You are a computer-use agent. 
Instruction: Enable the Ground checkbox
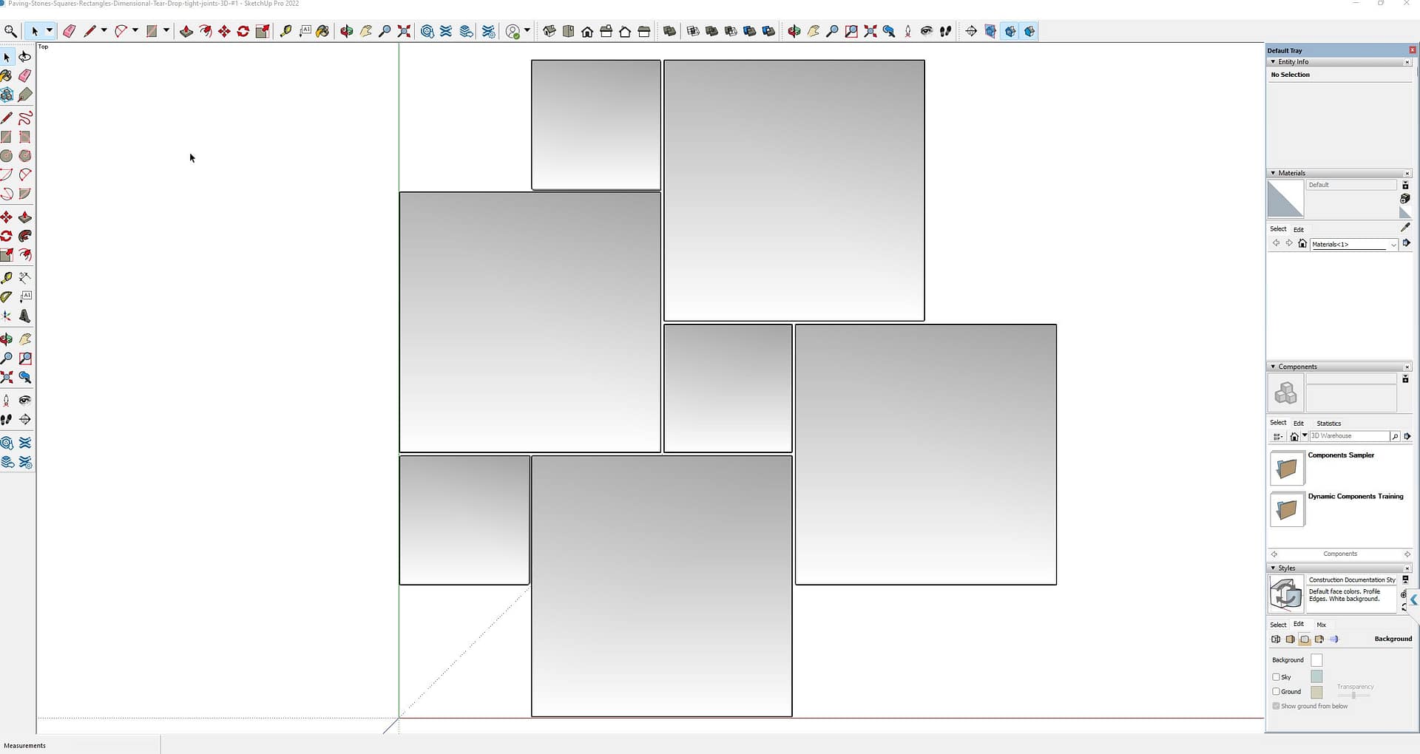pyautogui.click(x=1276, y=692)
